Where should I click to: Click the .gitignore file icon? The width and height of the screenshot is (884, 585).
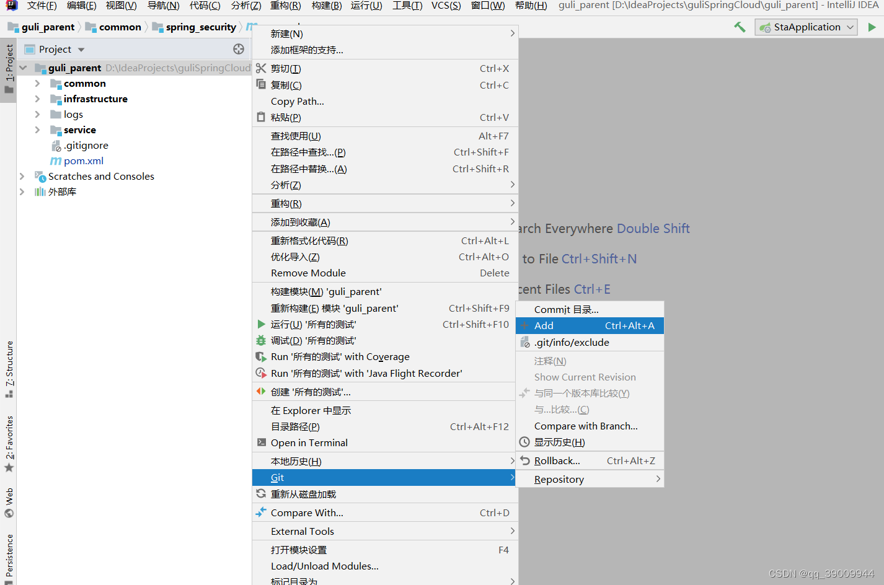click(56, 146)
